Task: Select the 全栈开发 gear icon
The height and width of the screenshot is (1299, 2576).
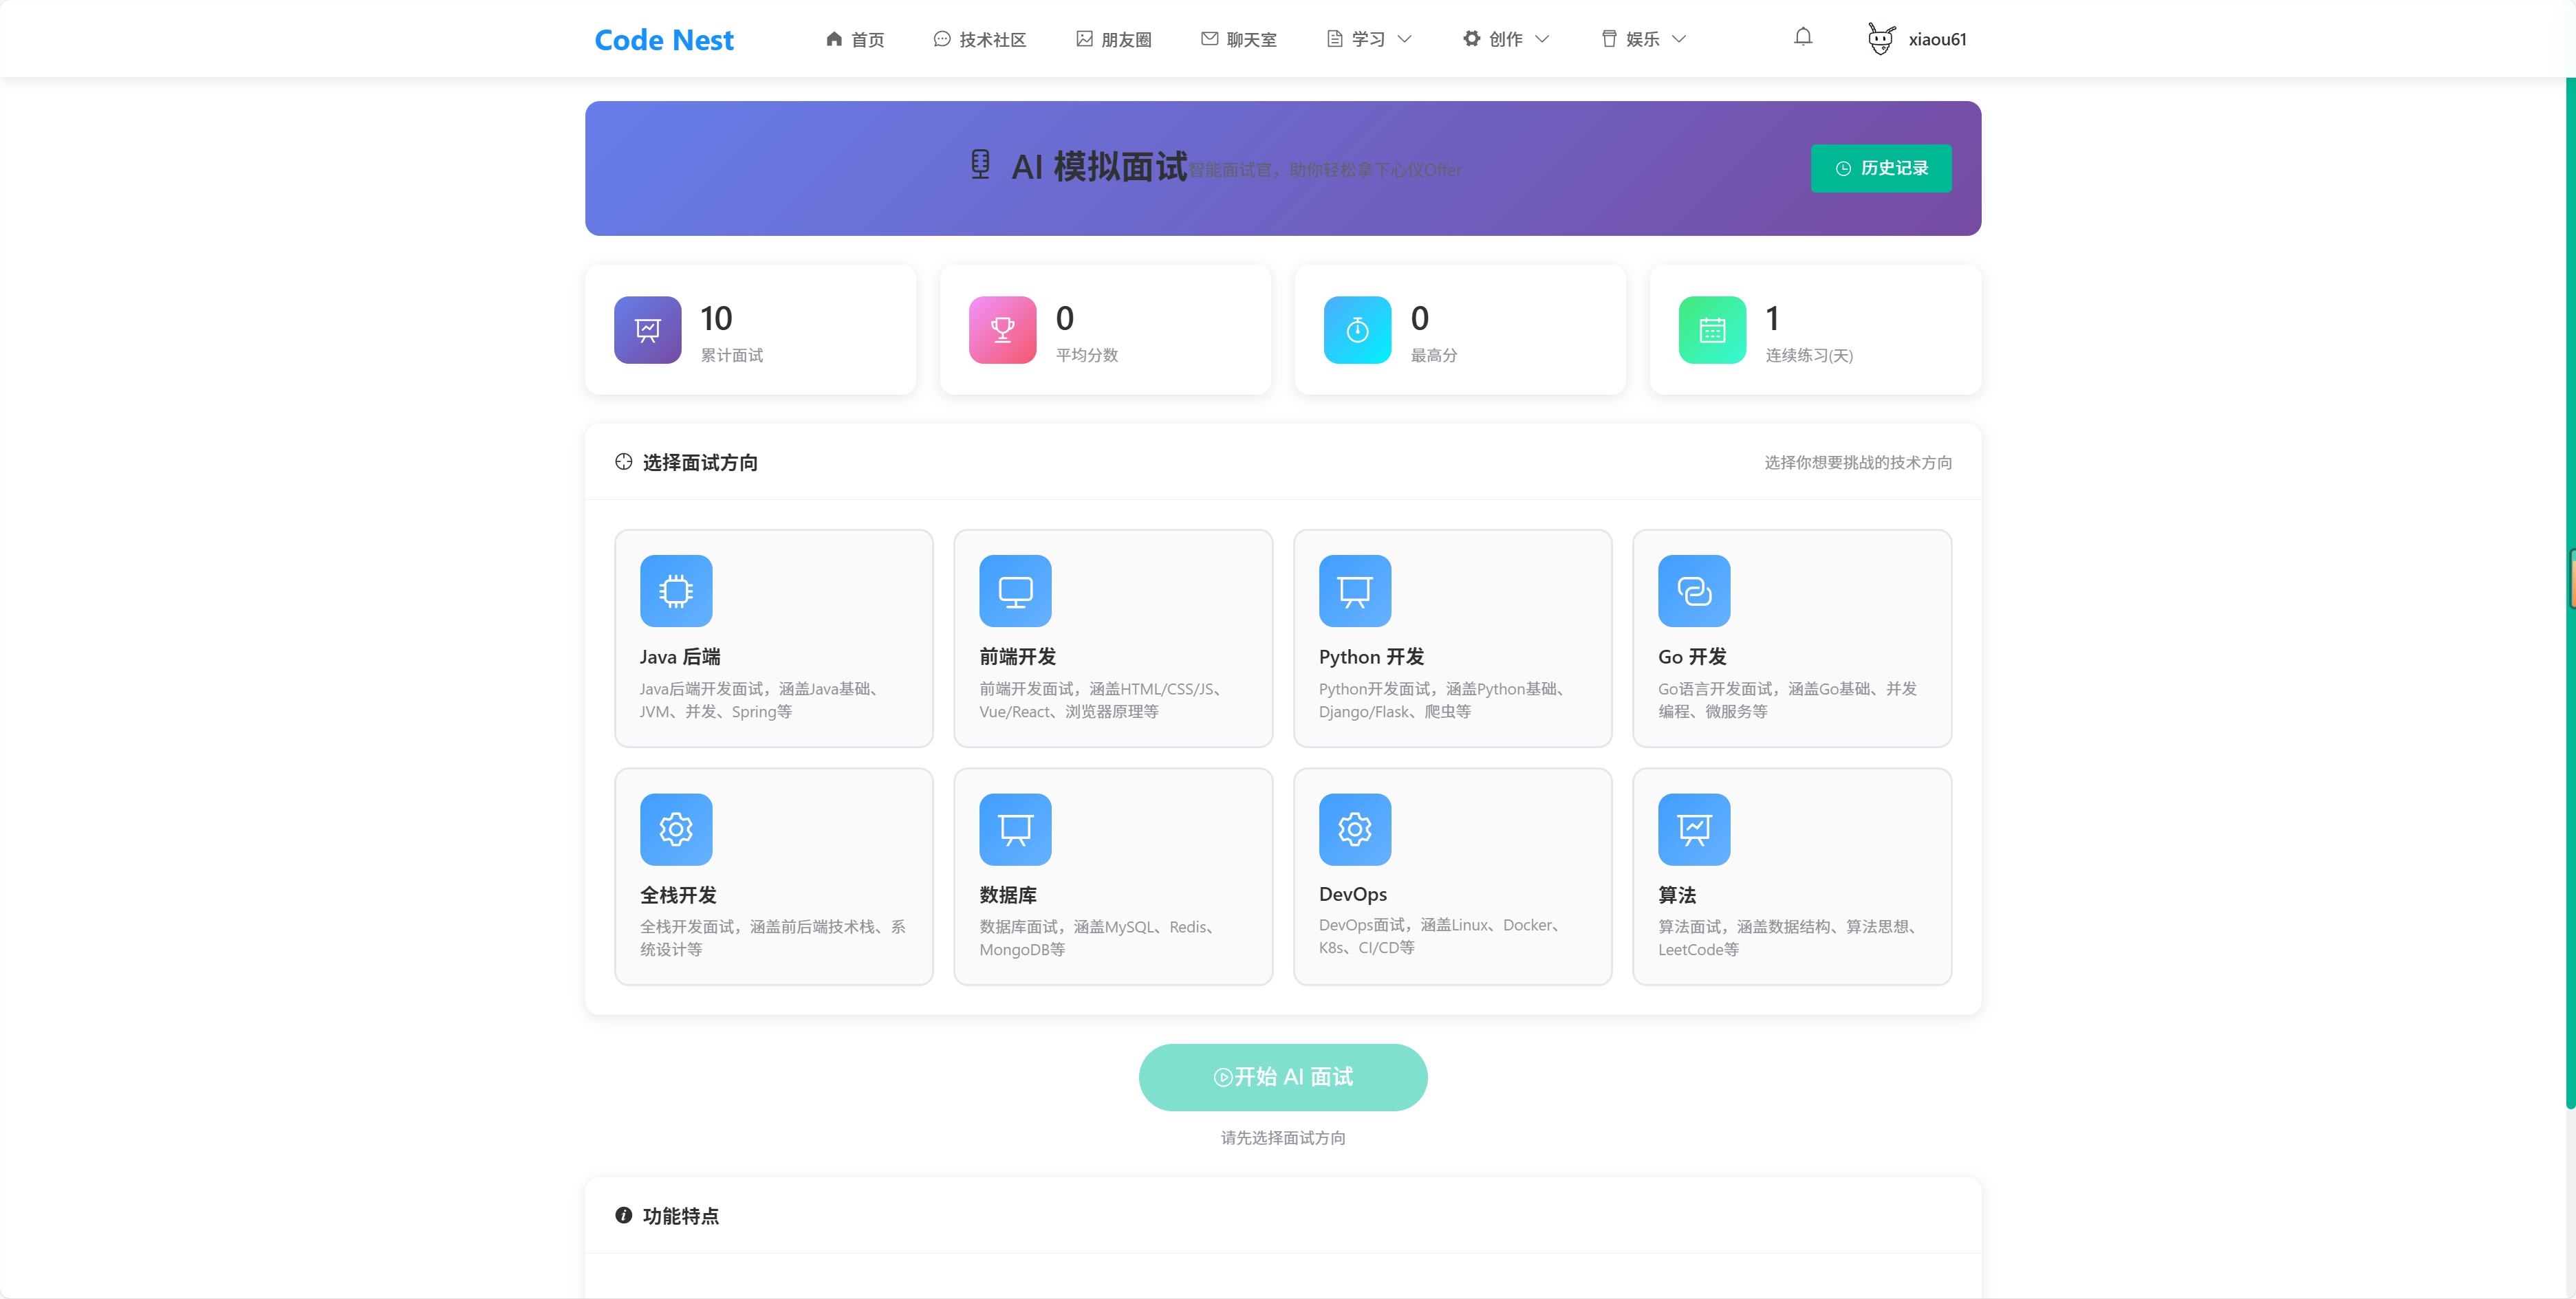Action: point(676,829)
